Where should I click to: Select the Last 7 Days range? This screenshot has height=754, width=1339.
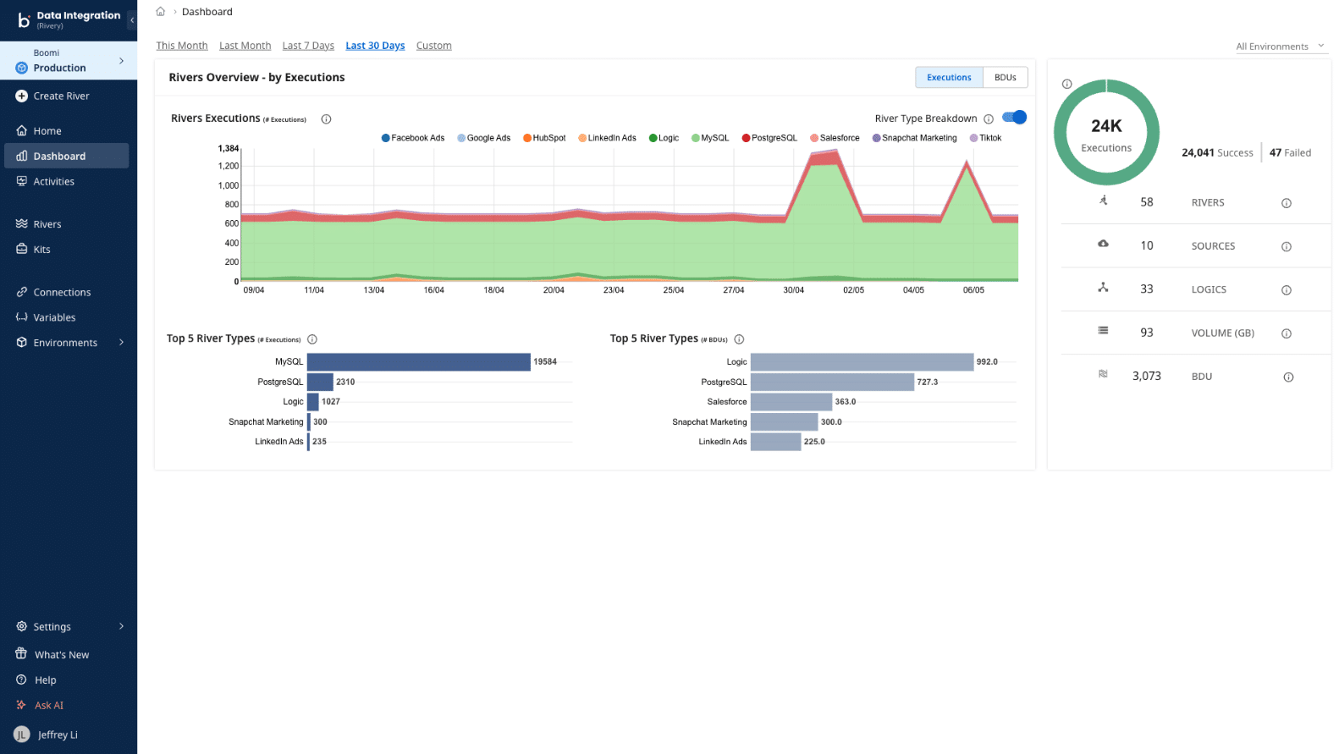click(308, 46)
